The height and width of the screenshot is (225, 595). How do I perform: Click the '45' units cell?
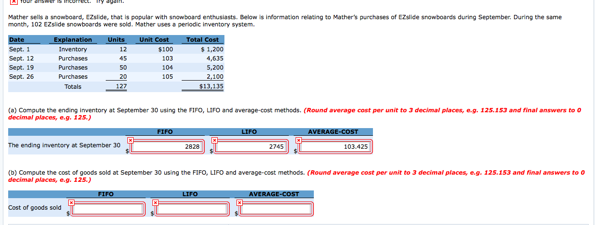click(123, 59)
